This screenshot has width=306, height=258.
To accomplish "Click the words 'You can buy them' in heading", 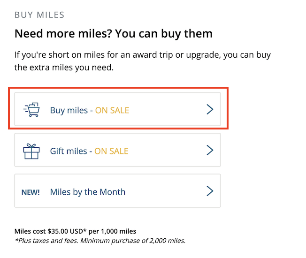I will [163, 34].
